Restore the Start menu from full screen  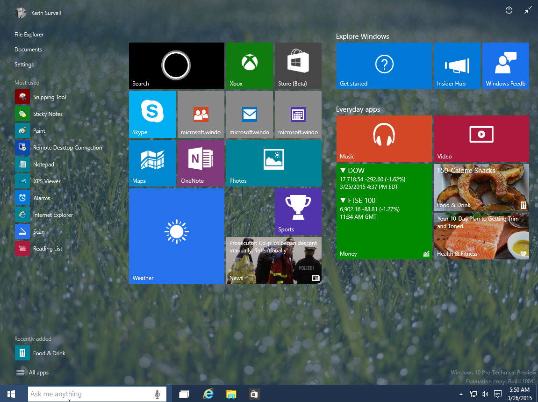click(x=528, y=10)
